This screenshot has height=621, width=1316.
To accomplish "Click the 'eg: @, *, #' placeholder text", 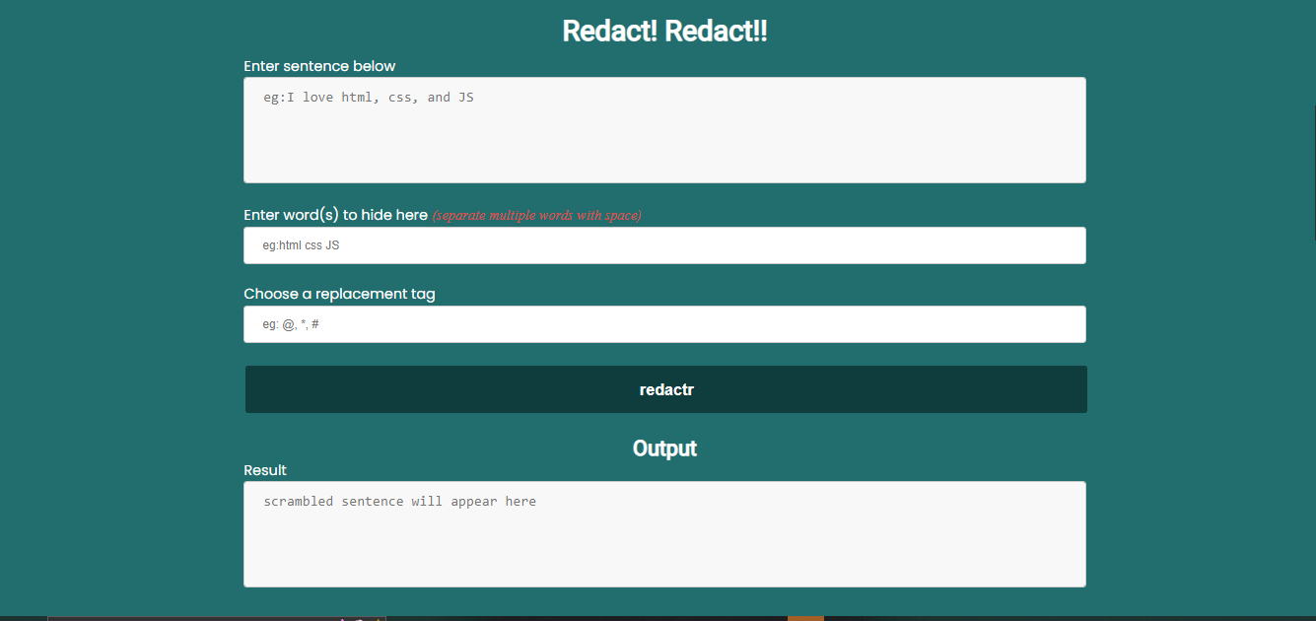I will click(x=290, y=324).
